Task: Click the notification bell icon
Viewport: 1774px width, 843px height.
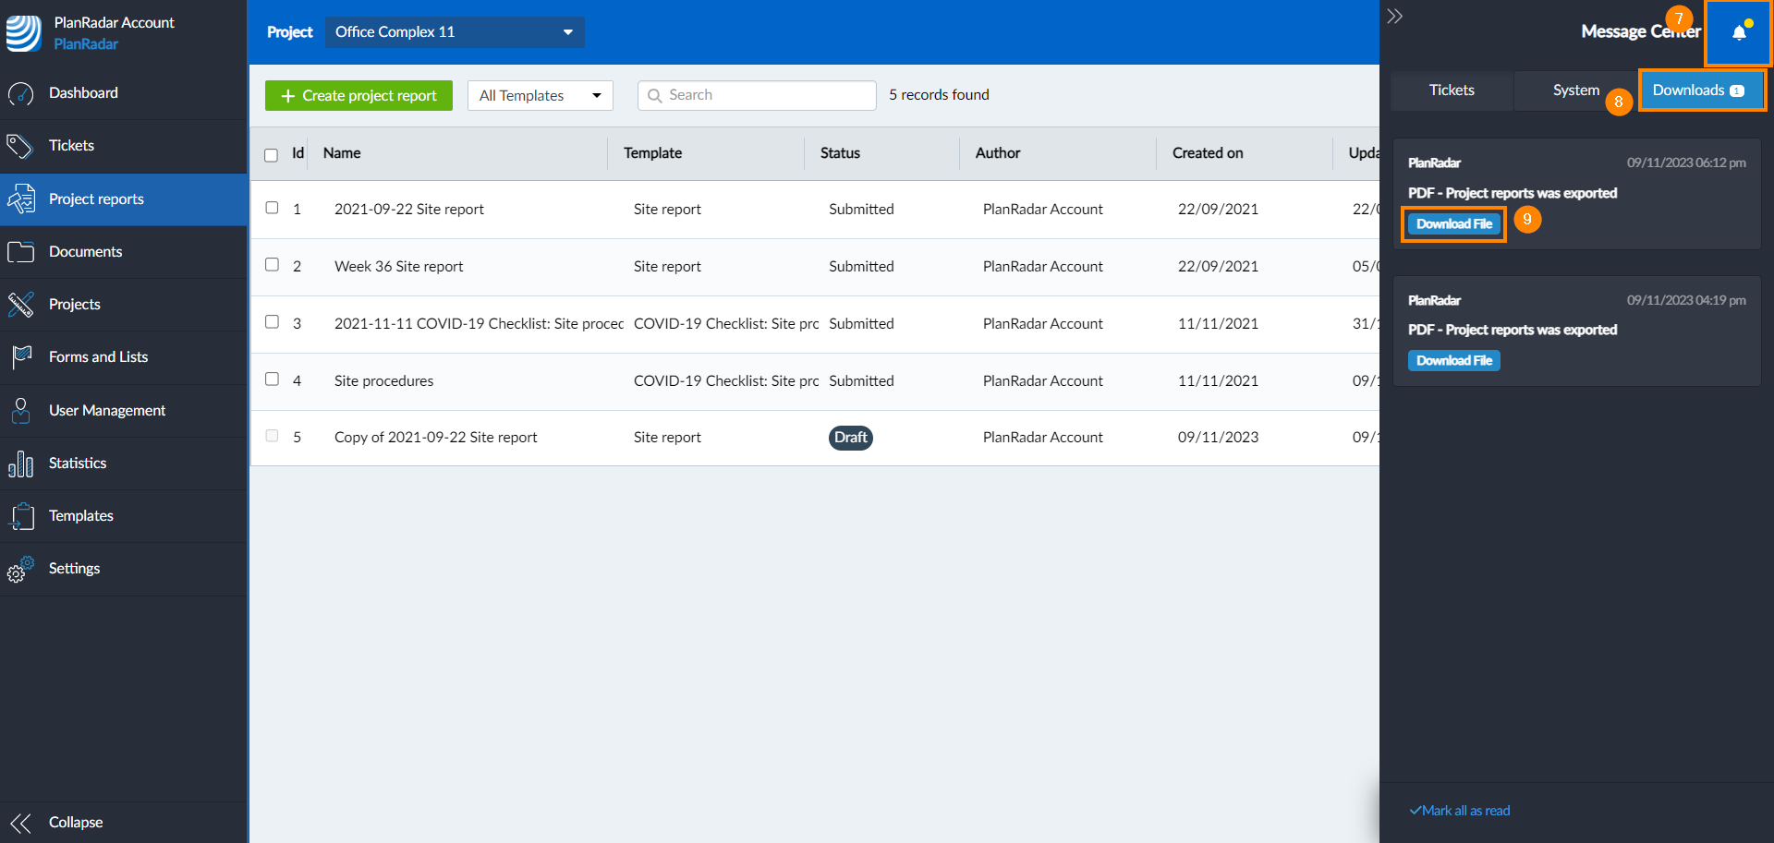Action: click(1738, 33)
